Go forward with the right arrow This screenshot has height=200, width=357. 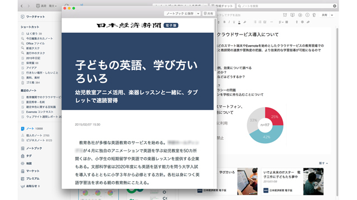tap(28, 6)
